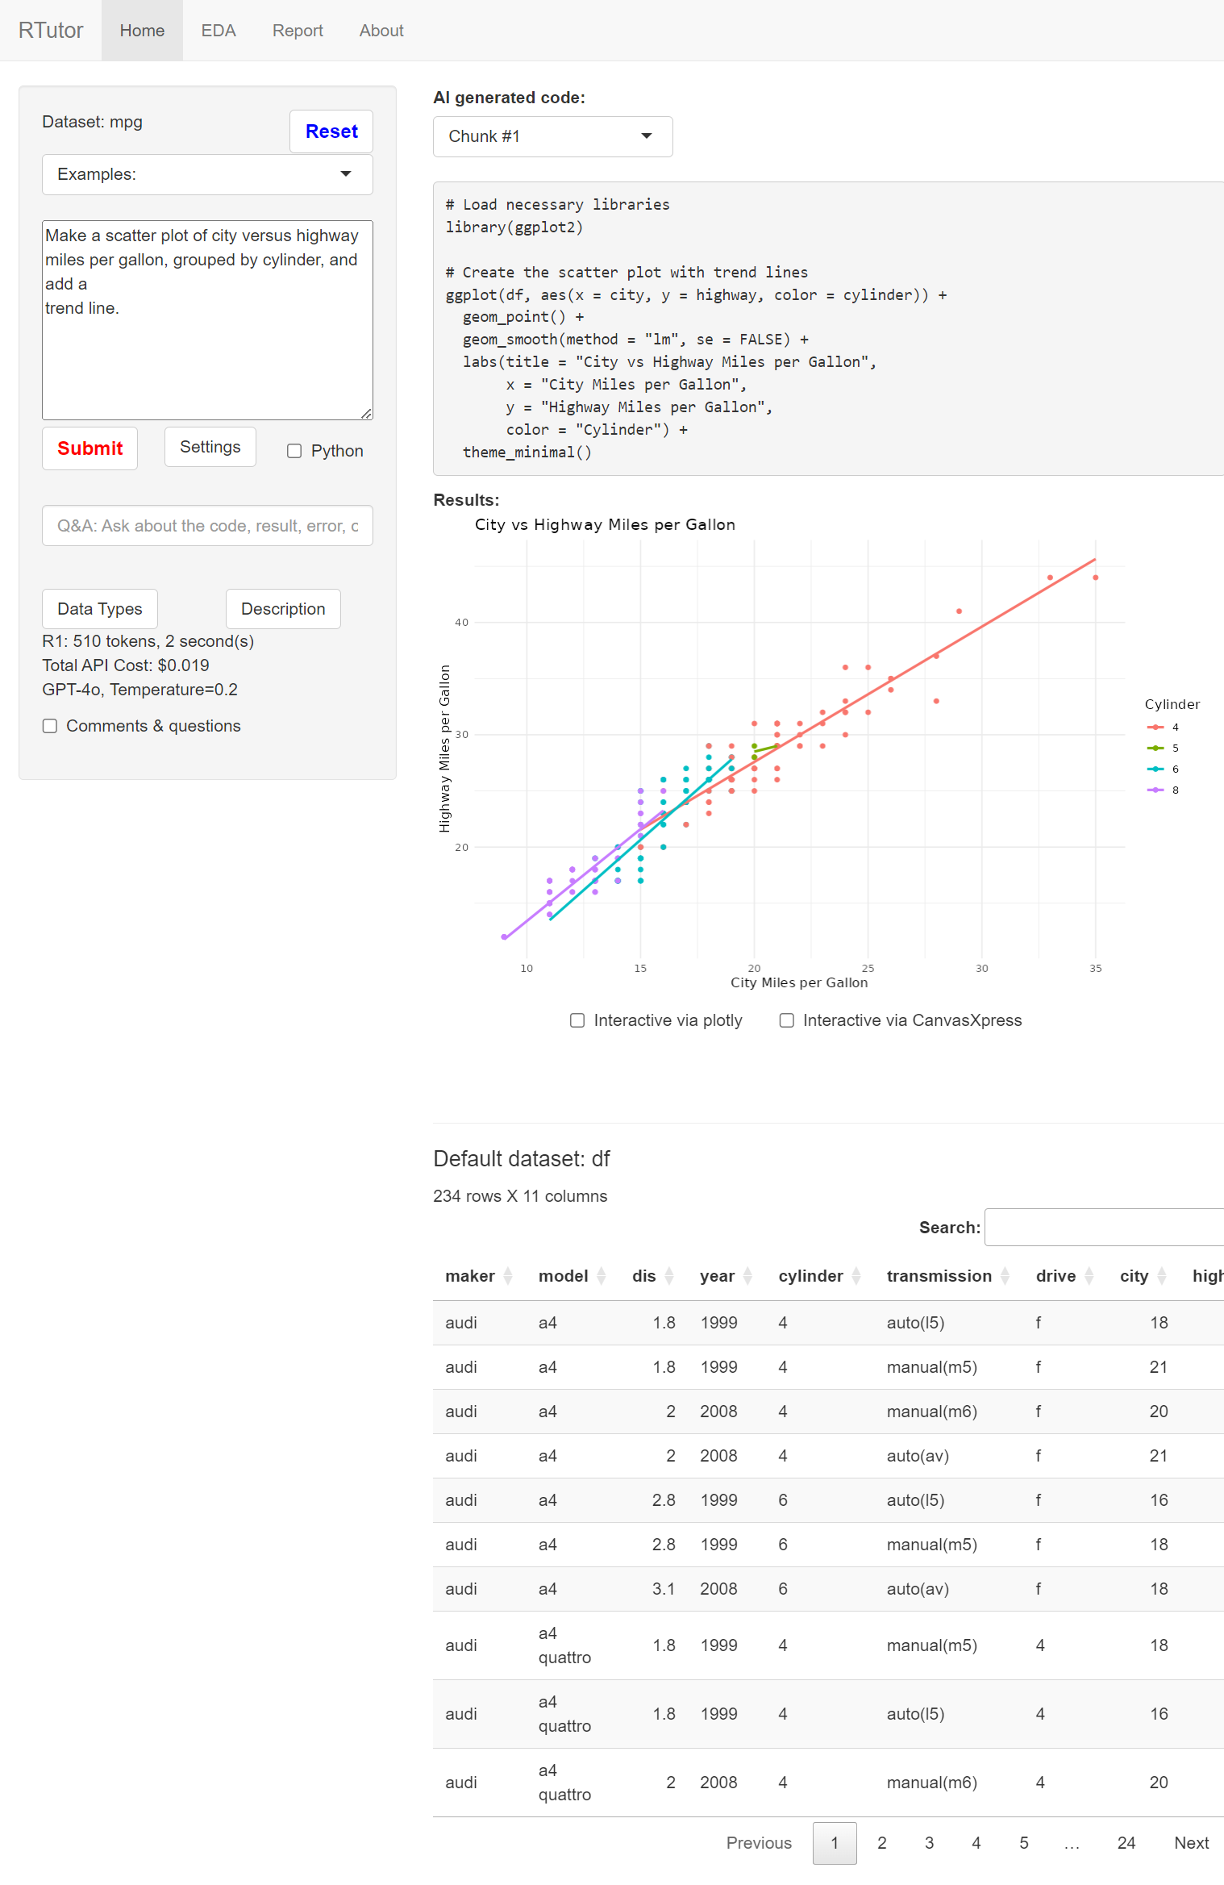The image size is (1224, 1885).
Task: Sort table by transmission column arrows
Action: (1005, 1275)
